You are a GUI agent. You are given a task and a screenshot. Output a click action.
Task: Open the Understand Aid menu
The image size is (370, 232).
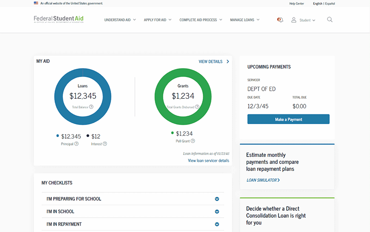click(x=120, y=20)
